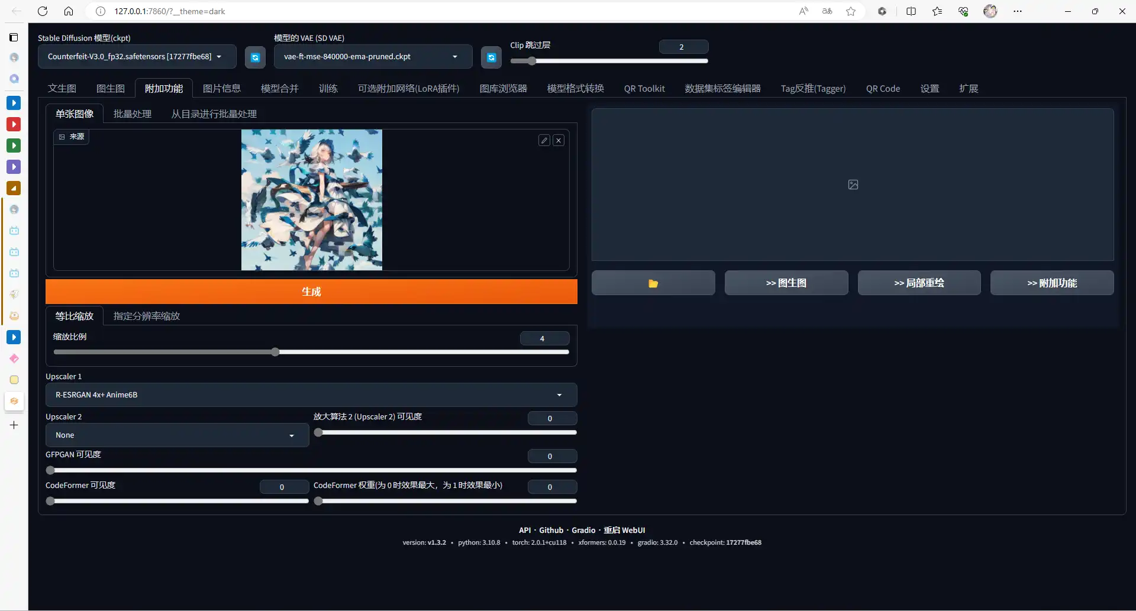Click the edit pencil on source image

click(x=544, y=140)
